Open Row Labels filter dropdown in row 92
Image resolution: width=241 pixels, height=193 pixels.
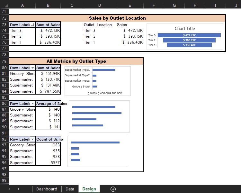[32, 139]
